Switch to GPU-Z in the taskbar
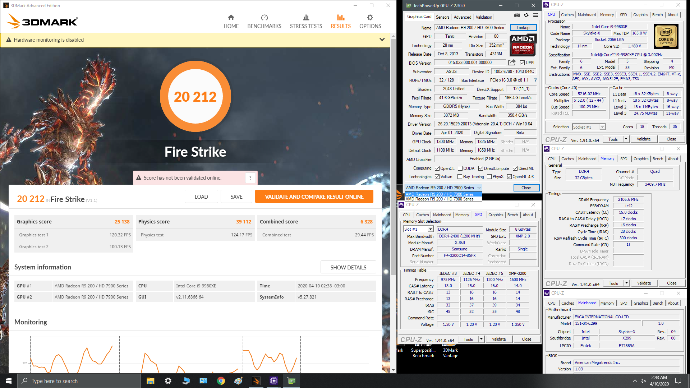The image size is (690, 388). (291, 381)
